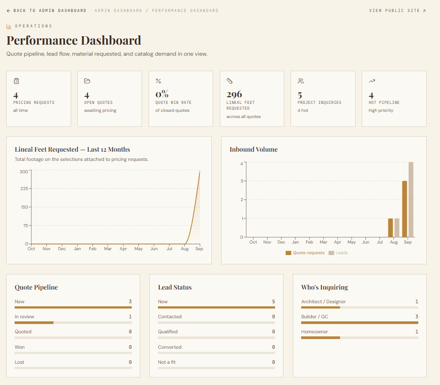The width and height of the screenshot is (440, 385).
Task: Click the 5 Project Inquiries value
Action: pyautogui.click(x=300, y=95)
